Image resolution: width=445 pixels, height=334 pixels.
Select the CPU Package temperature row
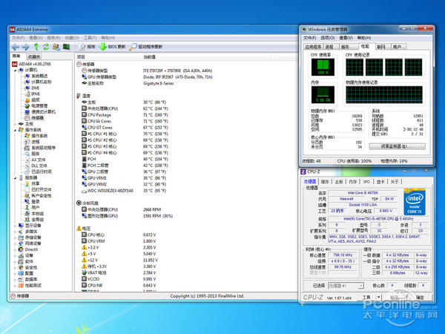click(x=125, y=115)
